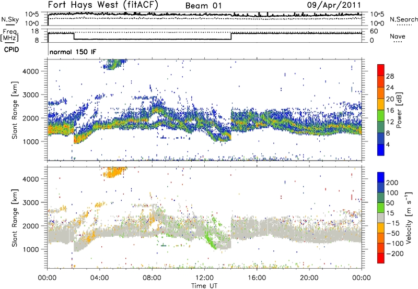Viewport: 418px width, 289px height.
Task: Pick the red bottom segment of Velocity colorbar
Action: click(381, 258)
